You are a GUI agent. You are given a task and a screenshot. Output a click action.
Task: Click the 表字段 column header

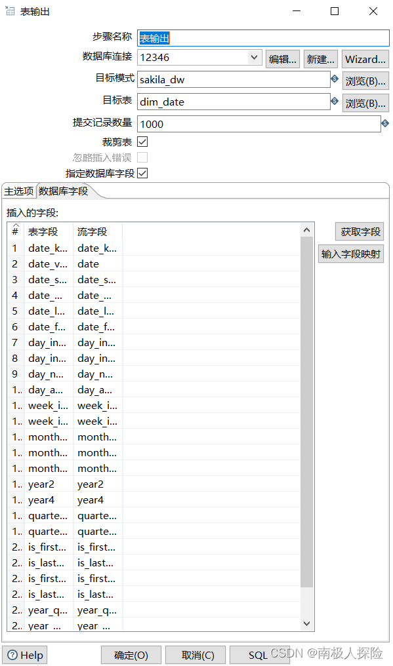(49, 231)
